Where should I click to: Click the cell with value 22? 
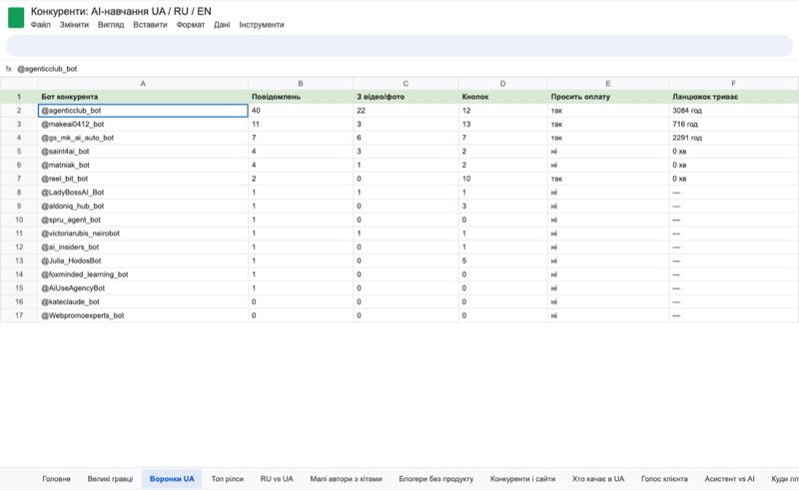click(405, 111)
